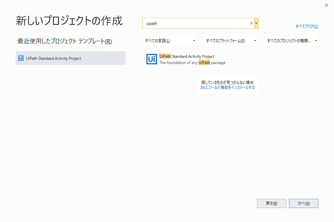
Task: Click the すべてクリア link
Action: (307, 26)
